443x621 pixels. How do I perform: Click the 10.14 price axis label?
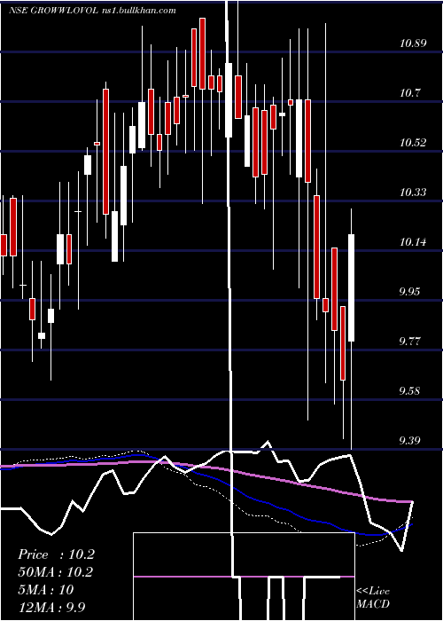413,242
